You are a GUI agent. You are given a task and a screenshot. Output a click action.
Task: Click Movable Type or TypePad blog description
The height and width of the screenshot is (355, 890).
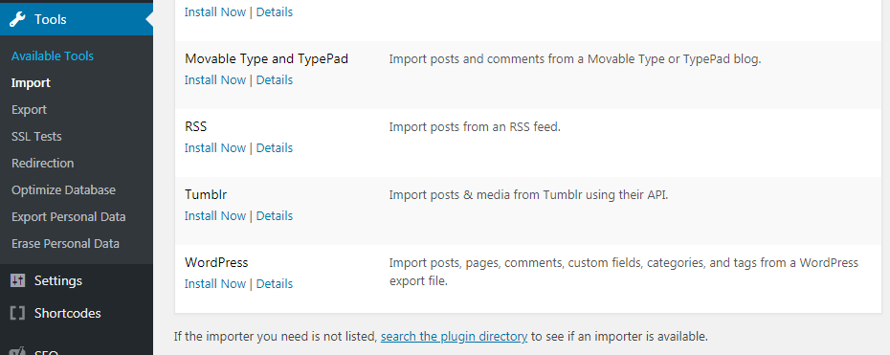click(x=575, y=59)
